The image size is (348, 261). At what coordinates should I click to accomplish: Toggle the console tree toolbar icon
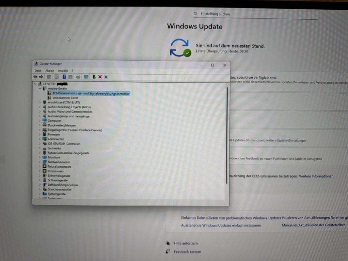click(49, 77)
